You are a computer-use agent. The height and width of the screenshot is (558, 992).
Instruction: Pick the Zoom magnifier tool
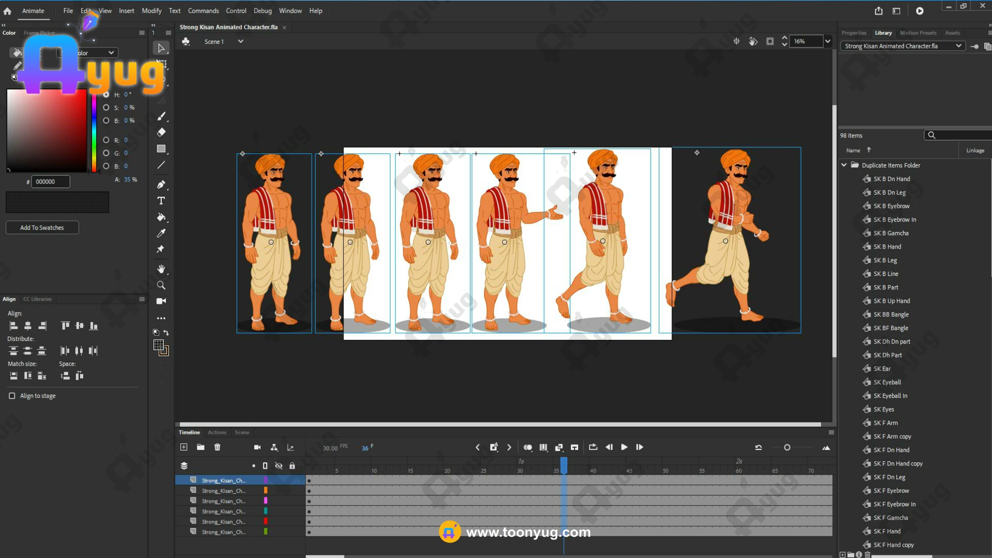point(161,285)
